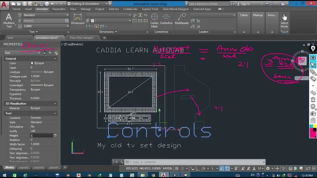
Task: Click the trash bin icon on right toolbar
Action: pos(313,100)
